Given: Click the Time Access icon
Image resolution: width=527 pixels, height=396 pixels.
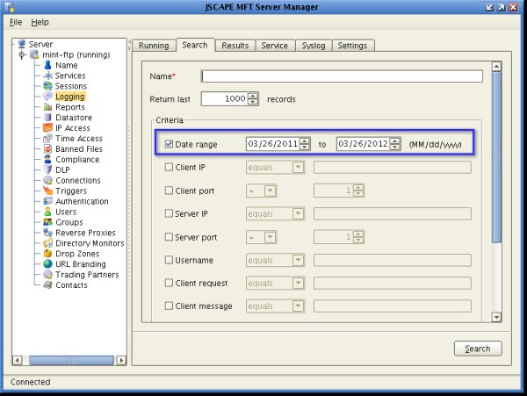Looking at the screenshot, I should [x=47, y=138].
